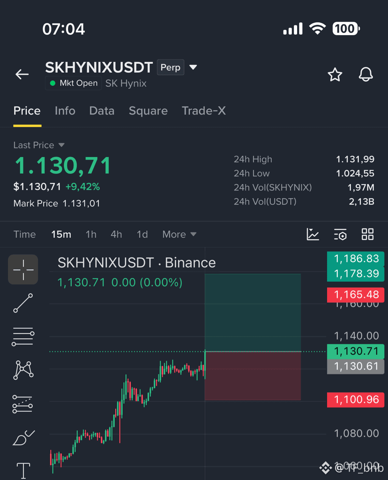Click the green profit zone of position tool
Viewport: 388px width, 480px height.
[x=253, y=312]
